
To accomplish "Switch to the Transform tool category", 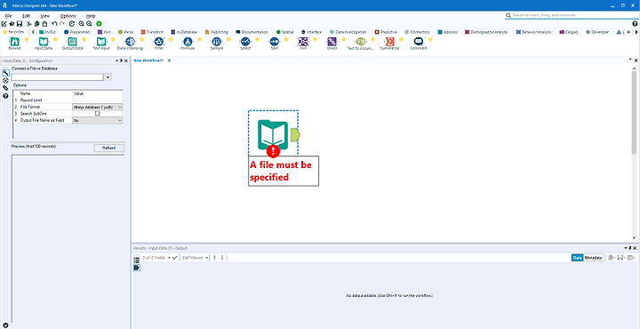I will [x=152, y=32].
